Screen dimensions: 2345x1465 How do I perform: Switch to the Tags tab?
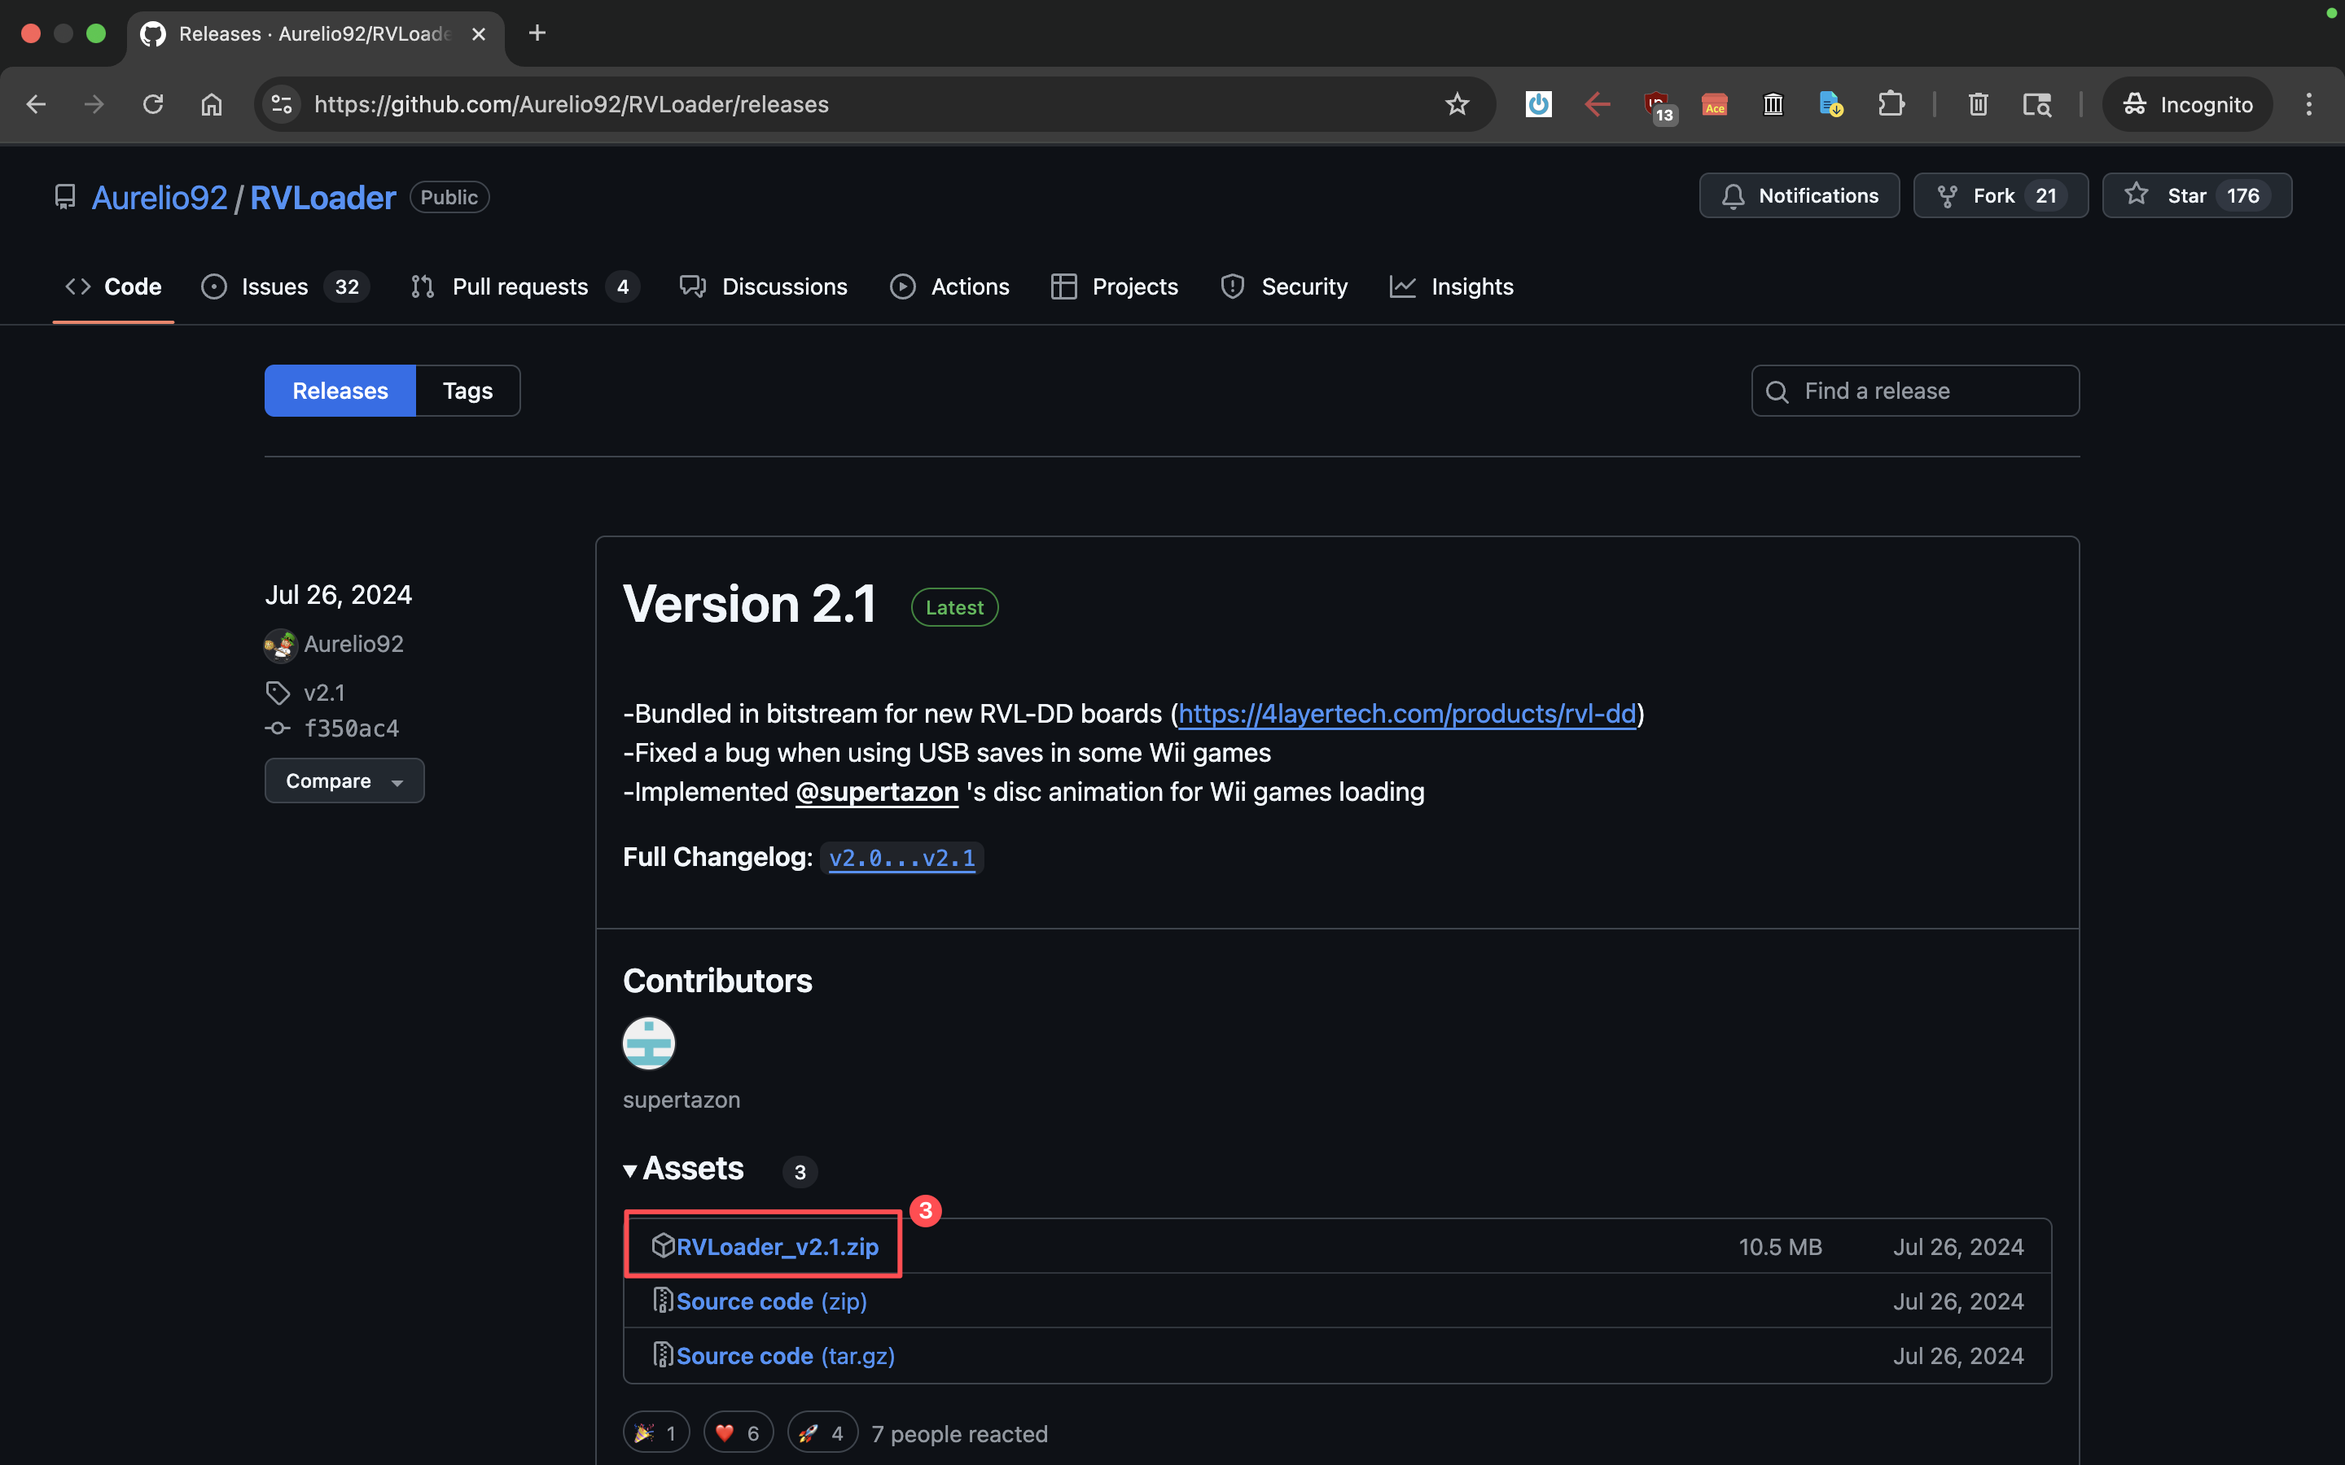(467, 391)
